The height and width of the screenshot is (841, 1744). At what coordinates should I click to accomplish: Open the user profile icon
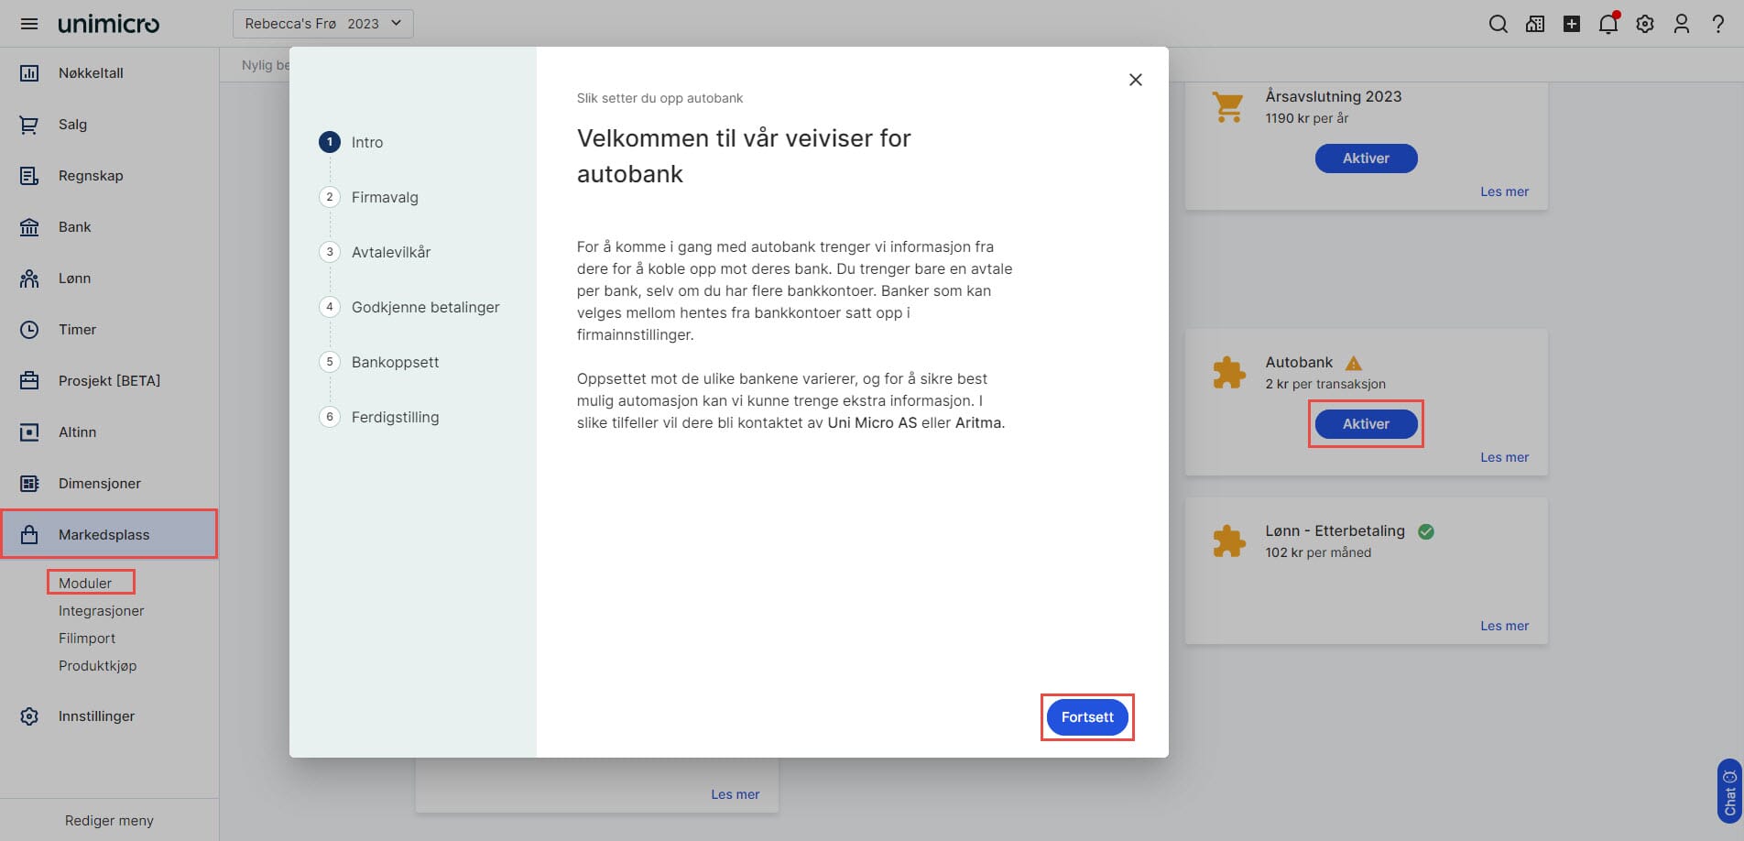point(1681,25)
